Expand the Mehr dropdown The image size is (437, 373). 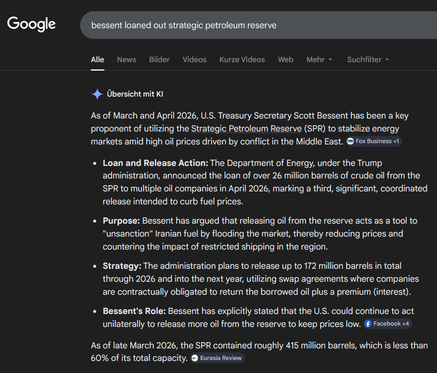point(319,59)
